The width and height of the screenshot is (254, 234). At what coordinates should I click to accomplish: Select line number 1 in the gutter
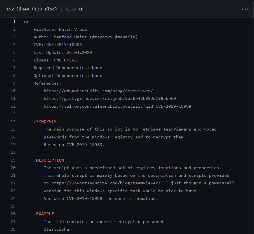point(14,22)
